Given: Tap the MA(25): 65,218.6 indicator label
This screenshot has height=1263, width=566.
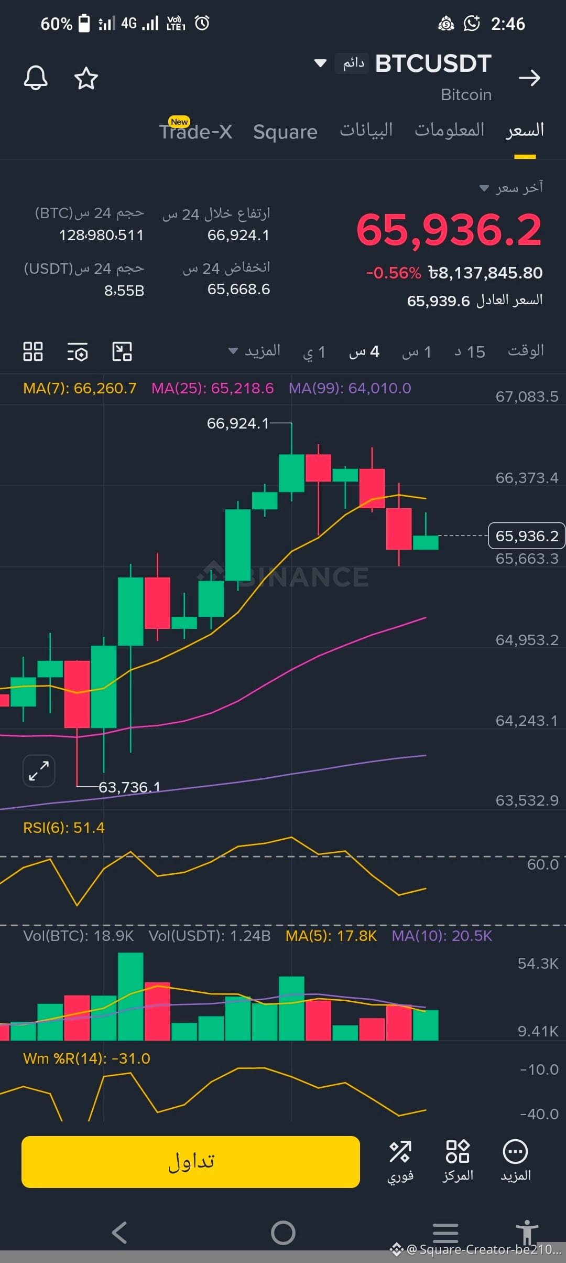Looking at the screenshot, I should coord(212,388).
